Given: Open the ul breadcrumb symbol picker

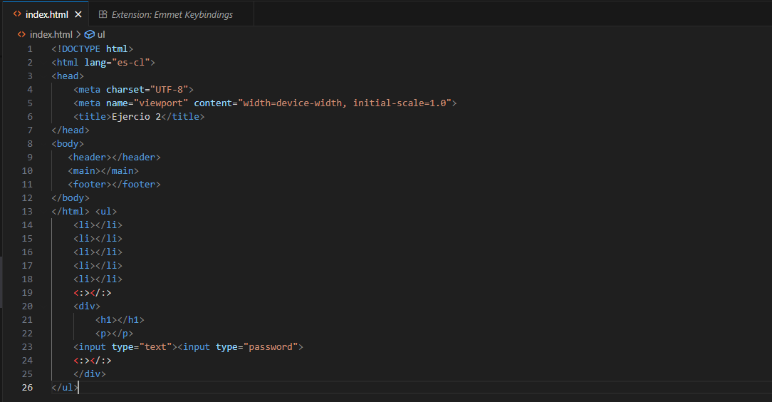Looking at the screenshot, I should coord(101,34).
